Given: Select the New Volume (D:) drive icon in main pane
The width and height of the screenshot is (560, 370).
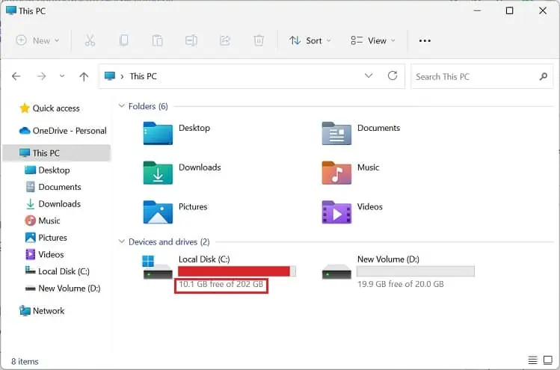Looking at the screenshot, I should pos(336,271).
